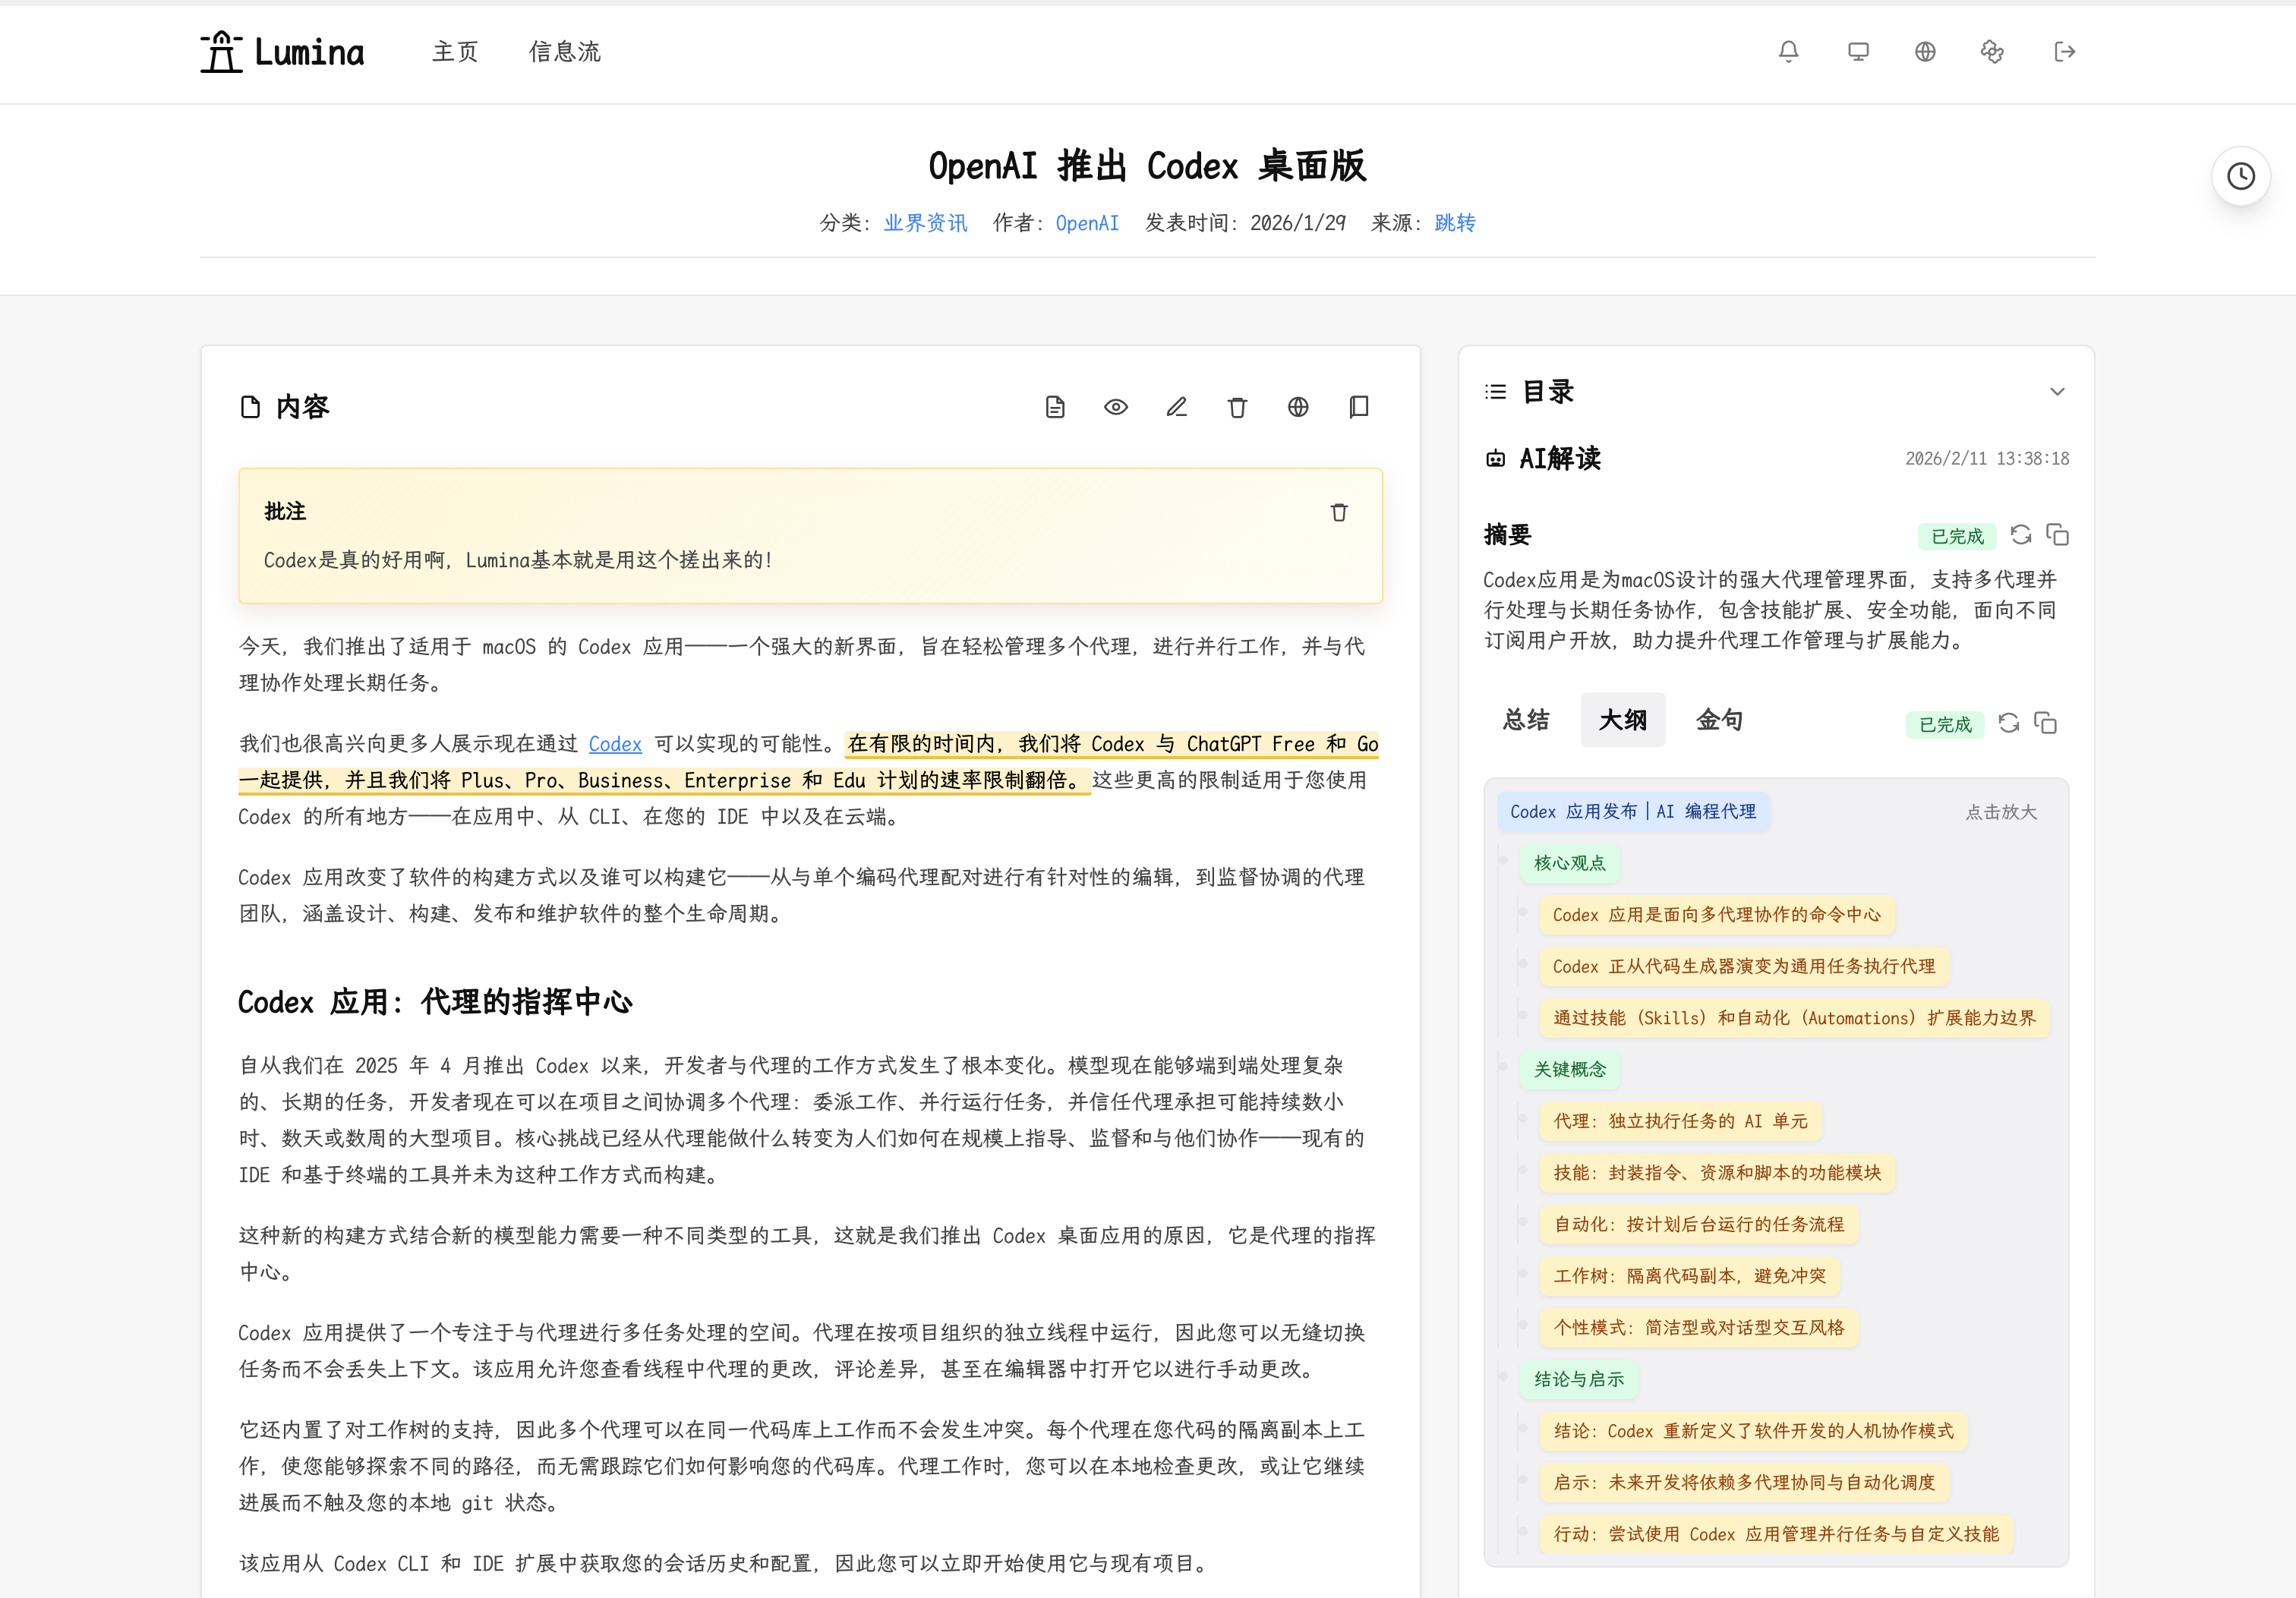Click the monitor display icon in header

pyautogui.click(x=1857, y=51)
